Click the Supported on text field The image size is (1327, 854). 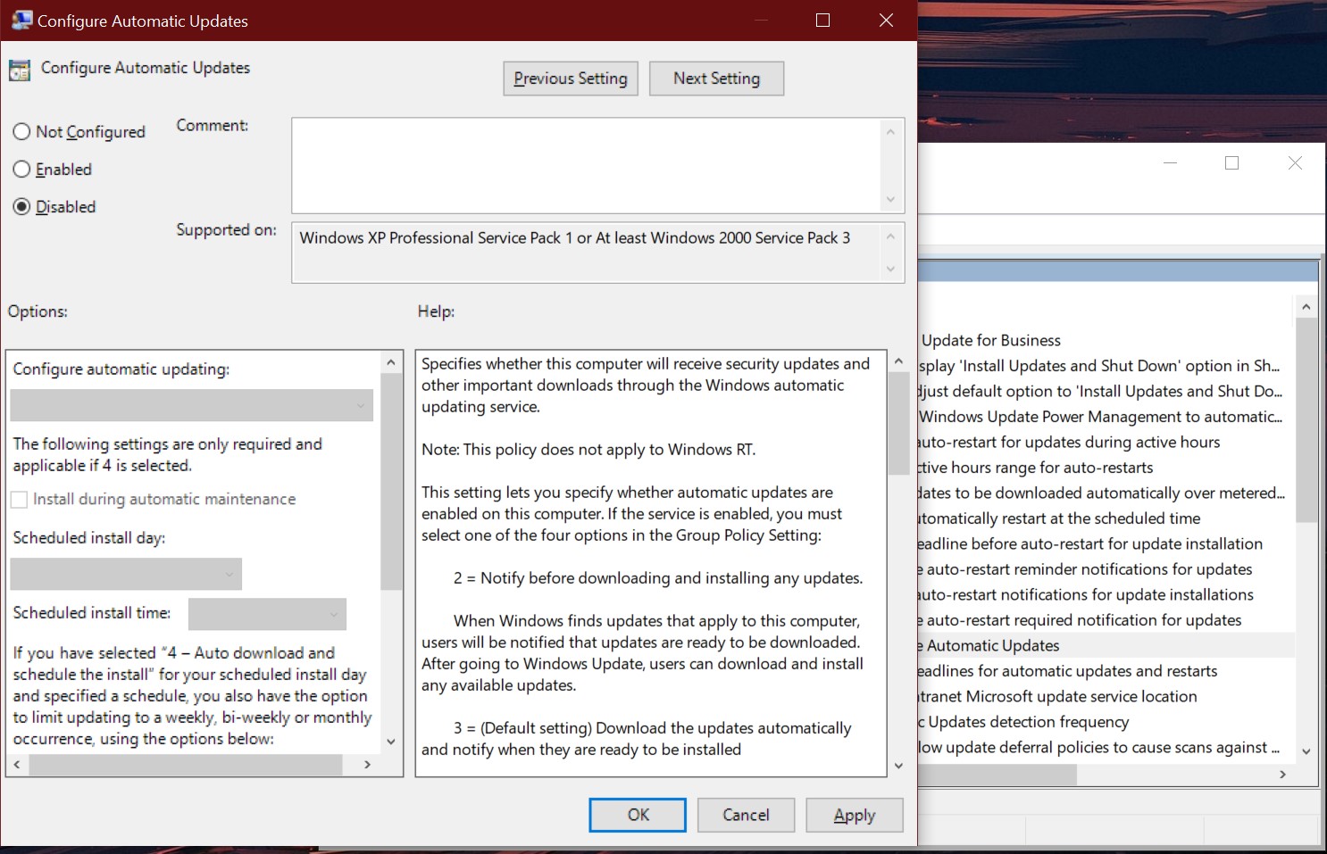pos(586,253)
